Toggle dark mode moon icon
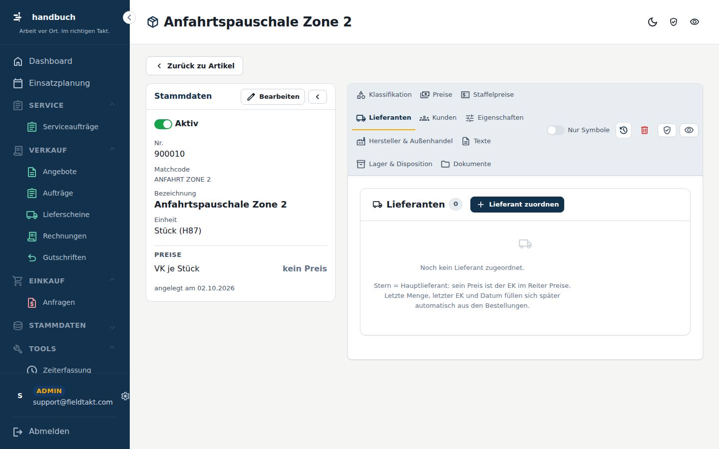 tap(653, 22)
